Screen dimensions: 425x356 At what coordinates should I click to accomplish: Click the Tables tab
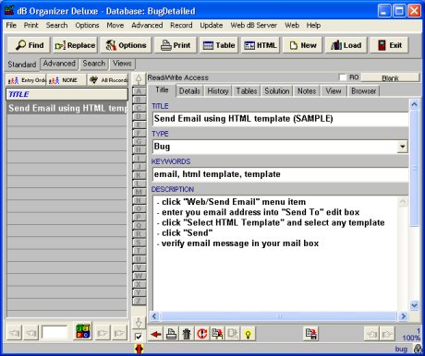pos(247,91)
